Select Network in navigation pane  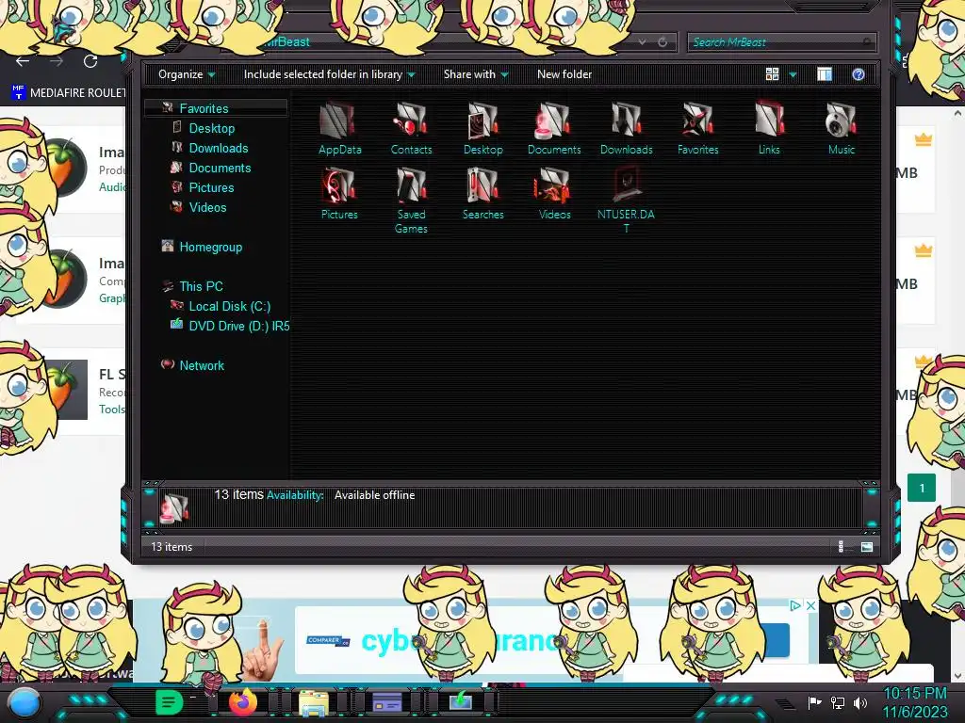tap(202, 365)
